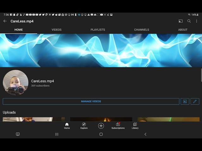Edit channel with the pencil icon
Viewport: 202px width, 151px height.
(x=195, y=101)
